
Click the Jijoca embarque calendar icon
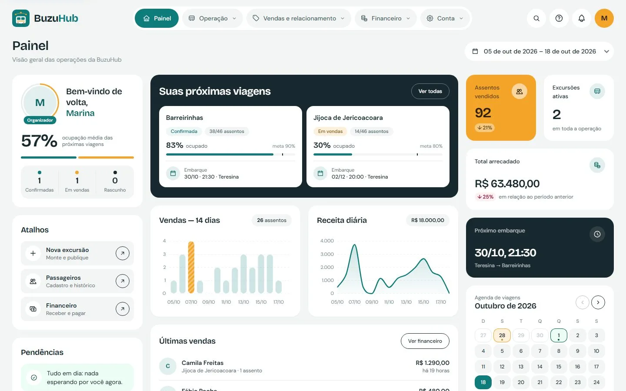pos(320,173)
